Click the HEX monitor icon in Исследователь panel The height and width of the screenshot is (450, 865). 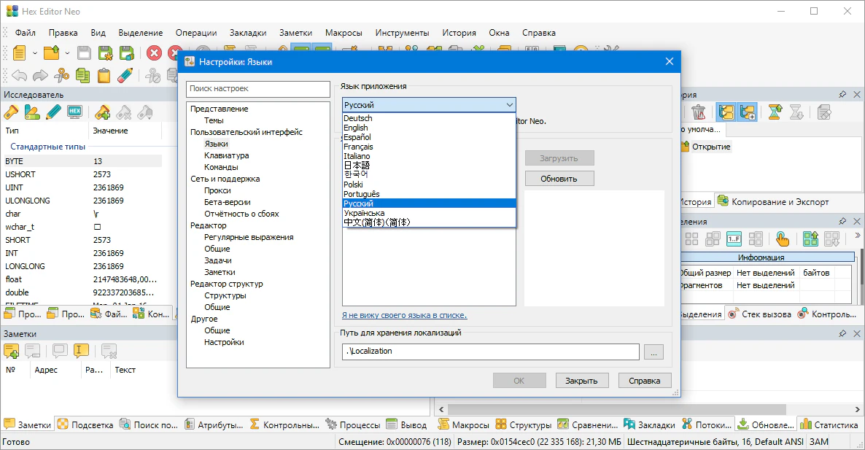click(74, 112)
